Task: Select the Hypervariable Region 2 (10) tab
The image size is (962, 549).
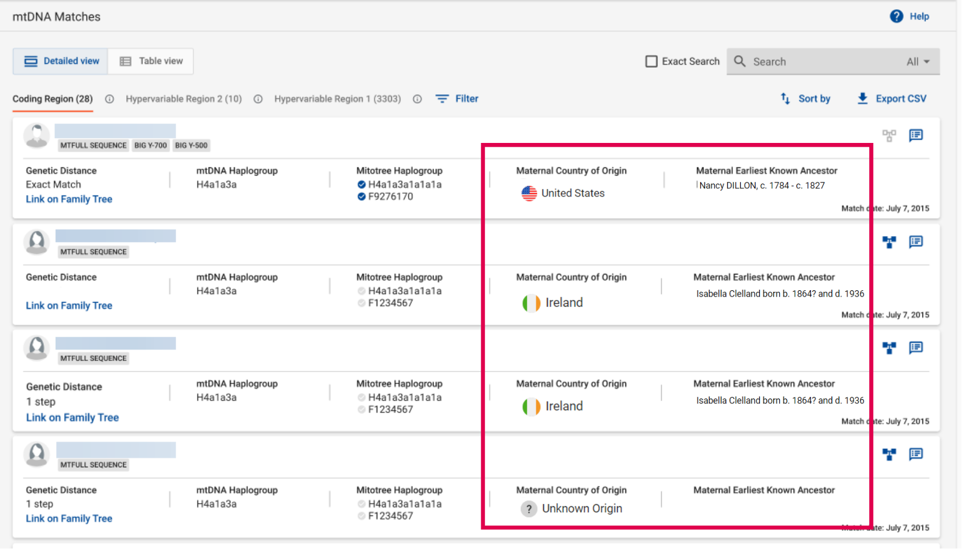Action: [x=184, y=99]
